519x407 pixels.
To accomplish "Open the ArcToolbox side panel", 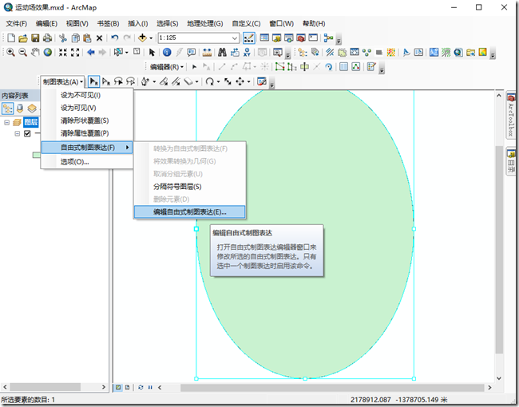I will (511, 115).
